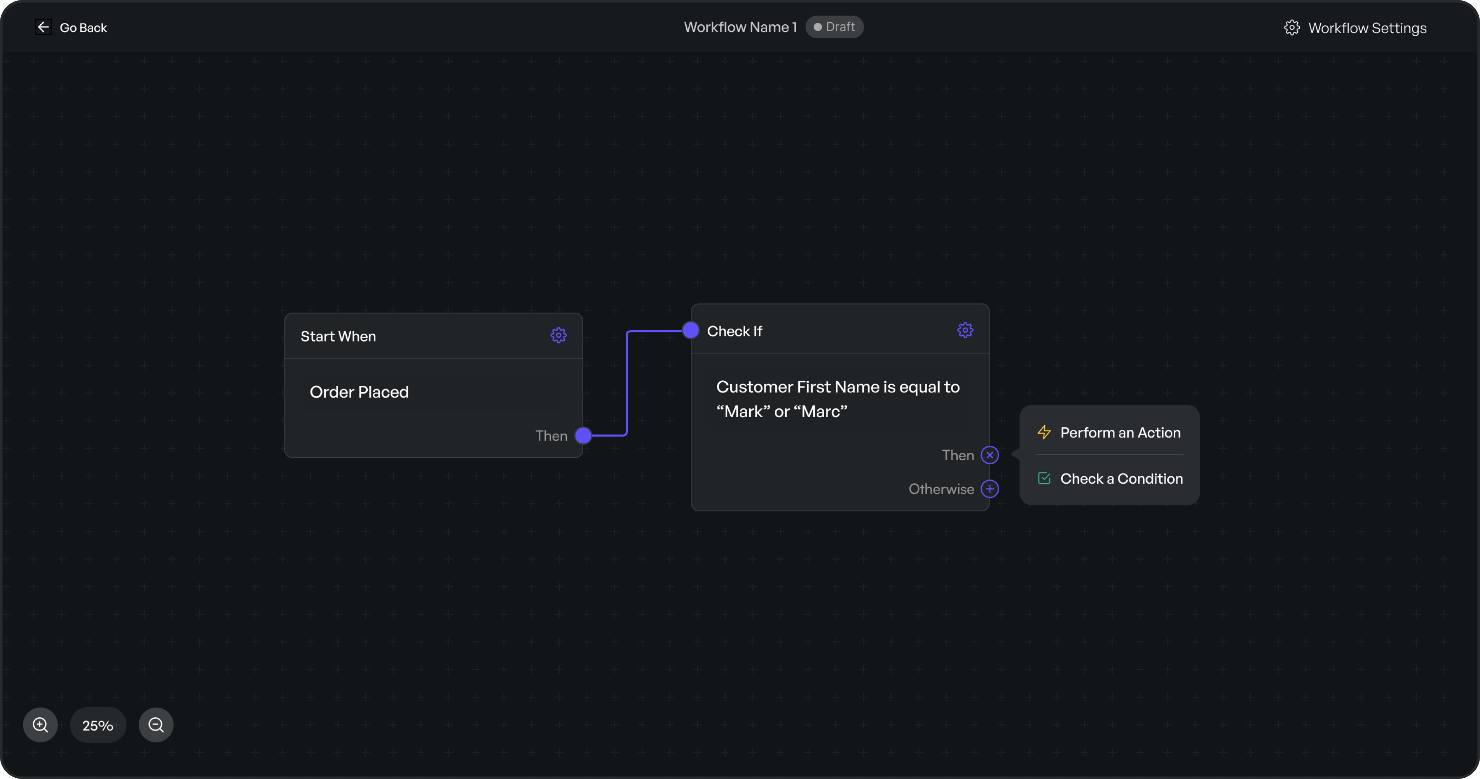Click the Workflow Name 1 title
The width and height of the screenshot is (1480, 779).
point(740,27)
